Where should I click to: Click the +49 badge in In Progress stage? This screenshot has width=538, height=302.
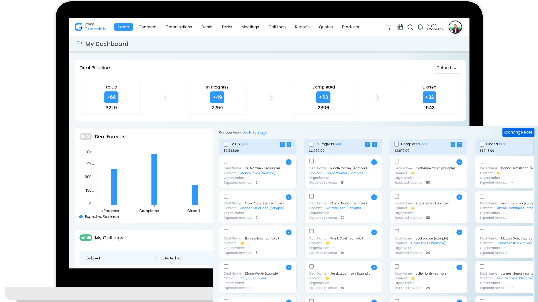tap(217, 97)
